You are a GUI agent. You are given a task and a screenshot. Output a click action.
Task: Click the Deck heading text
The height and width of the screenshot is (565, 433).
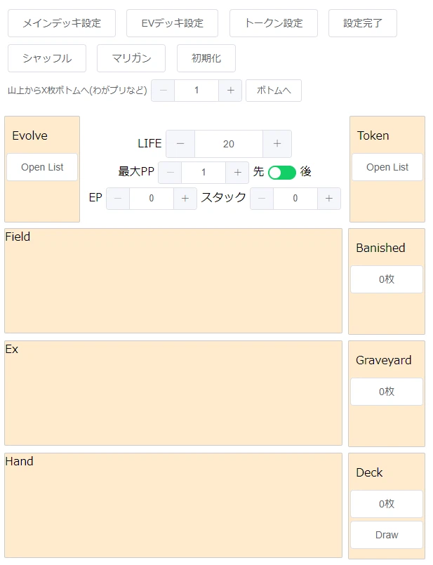pos(369,472)
